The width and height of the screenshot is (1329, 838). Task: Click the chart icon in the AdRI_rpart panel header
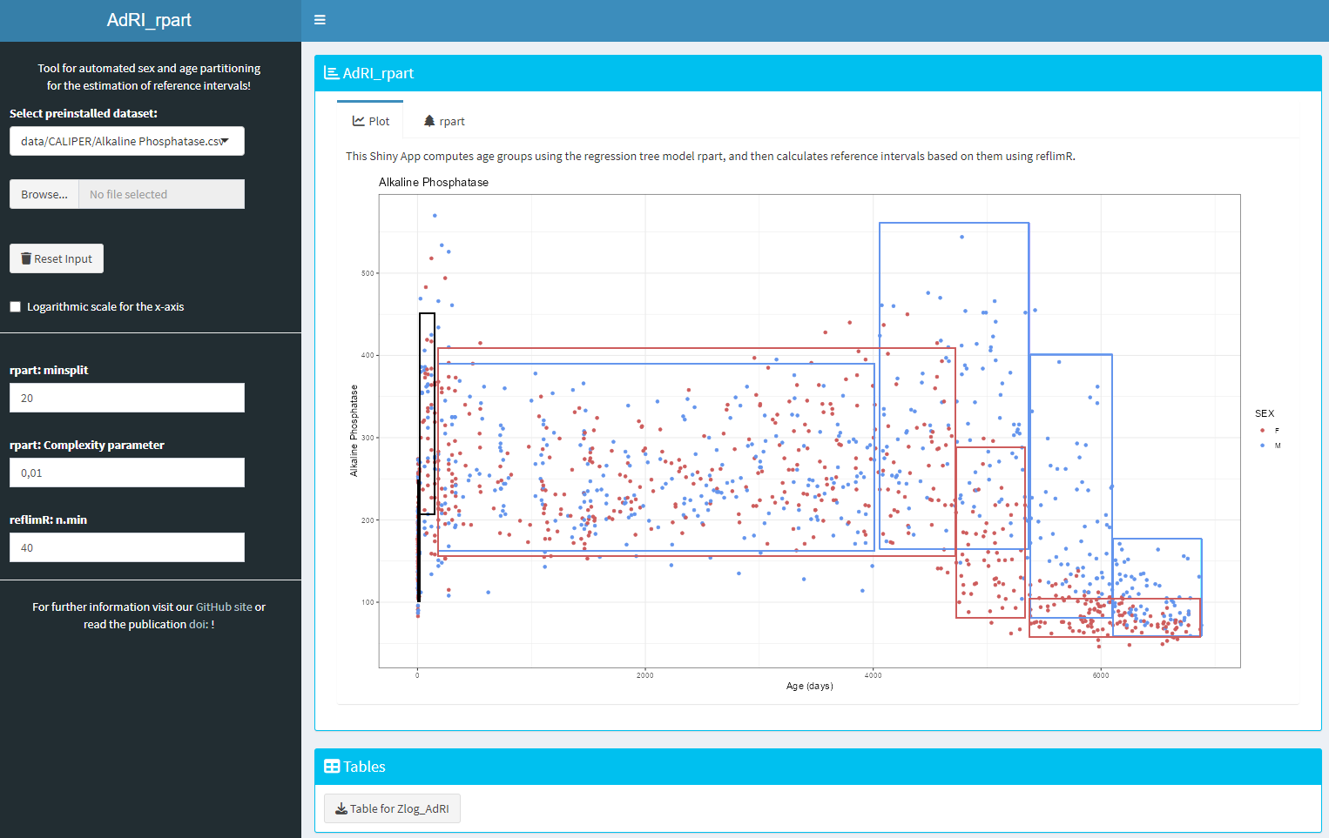click(x=331, y=73)
